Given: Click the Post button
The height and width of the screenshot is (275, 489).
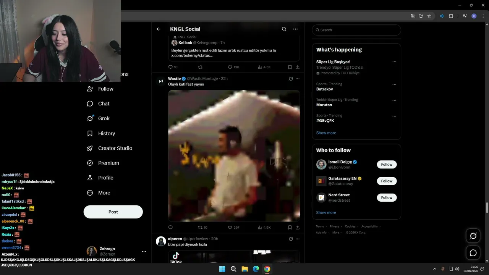Looking at the screenshot, I should tap(113, 212).
